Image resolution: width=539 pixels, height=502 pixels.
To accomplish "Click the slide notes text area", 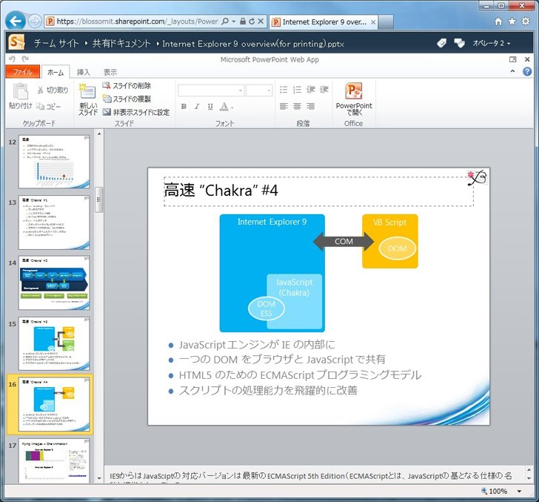I will 315,475.
